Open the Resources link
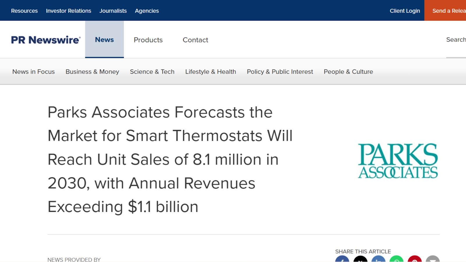The image size is (466, 262). click(24, 11)
